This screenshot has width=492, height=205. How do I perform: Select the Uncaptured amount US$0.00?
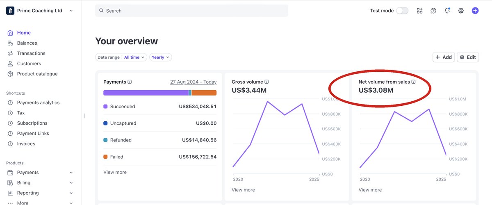(206, 123)
